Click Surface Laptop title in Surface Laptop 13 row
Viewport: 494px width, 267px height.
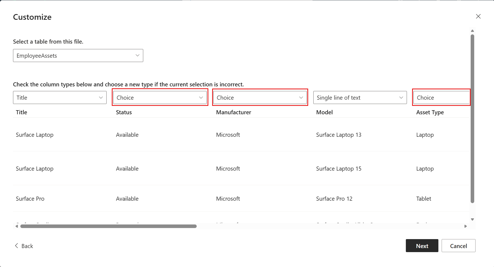coord(34,135)
